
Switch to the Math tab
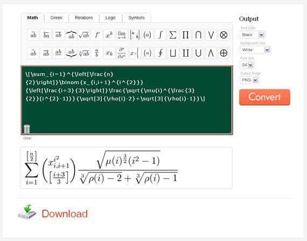(32, 18)
